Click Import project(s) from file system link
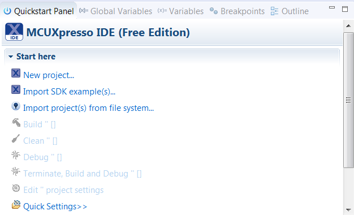This screenshot has width=354, height=215. [88, 108]
